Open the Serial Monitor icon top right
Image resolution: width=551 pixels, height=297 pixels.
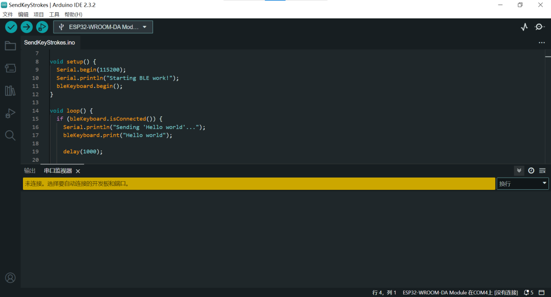[x=539, y=27]
